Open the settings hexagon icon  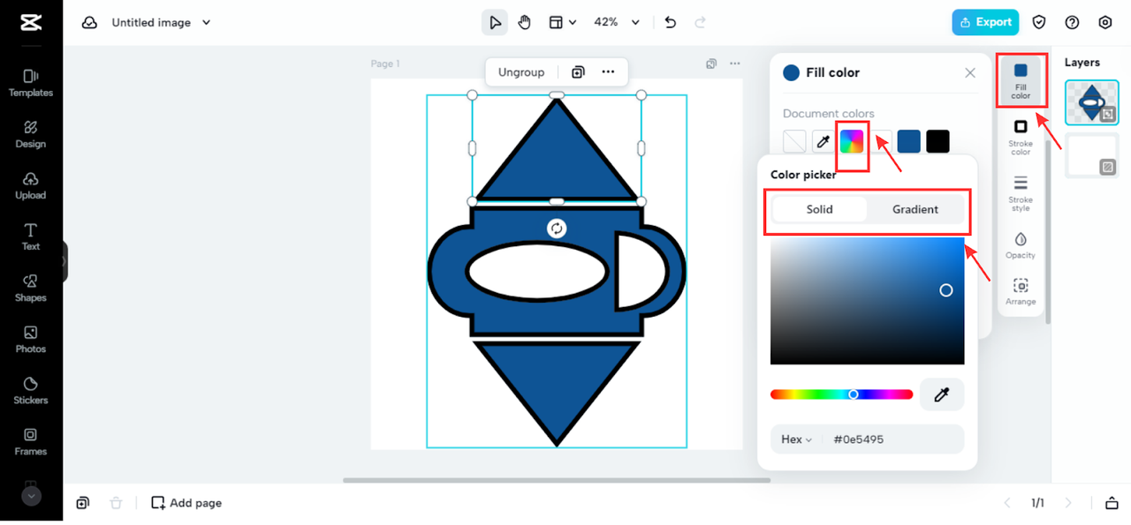[x=1105, y=22]
